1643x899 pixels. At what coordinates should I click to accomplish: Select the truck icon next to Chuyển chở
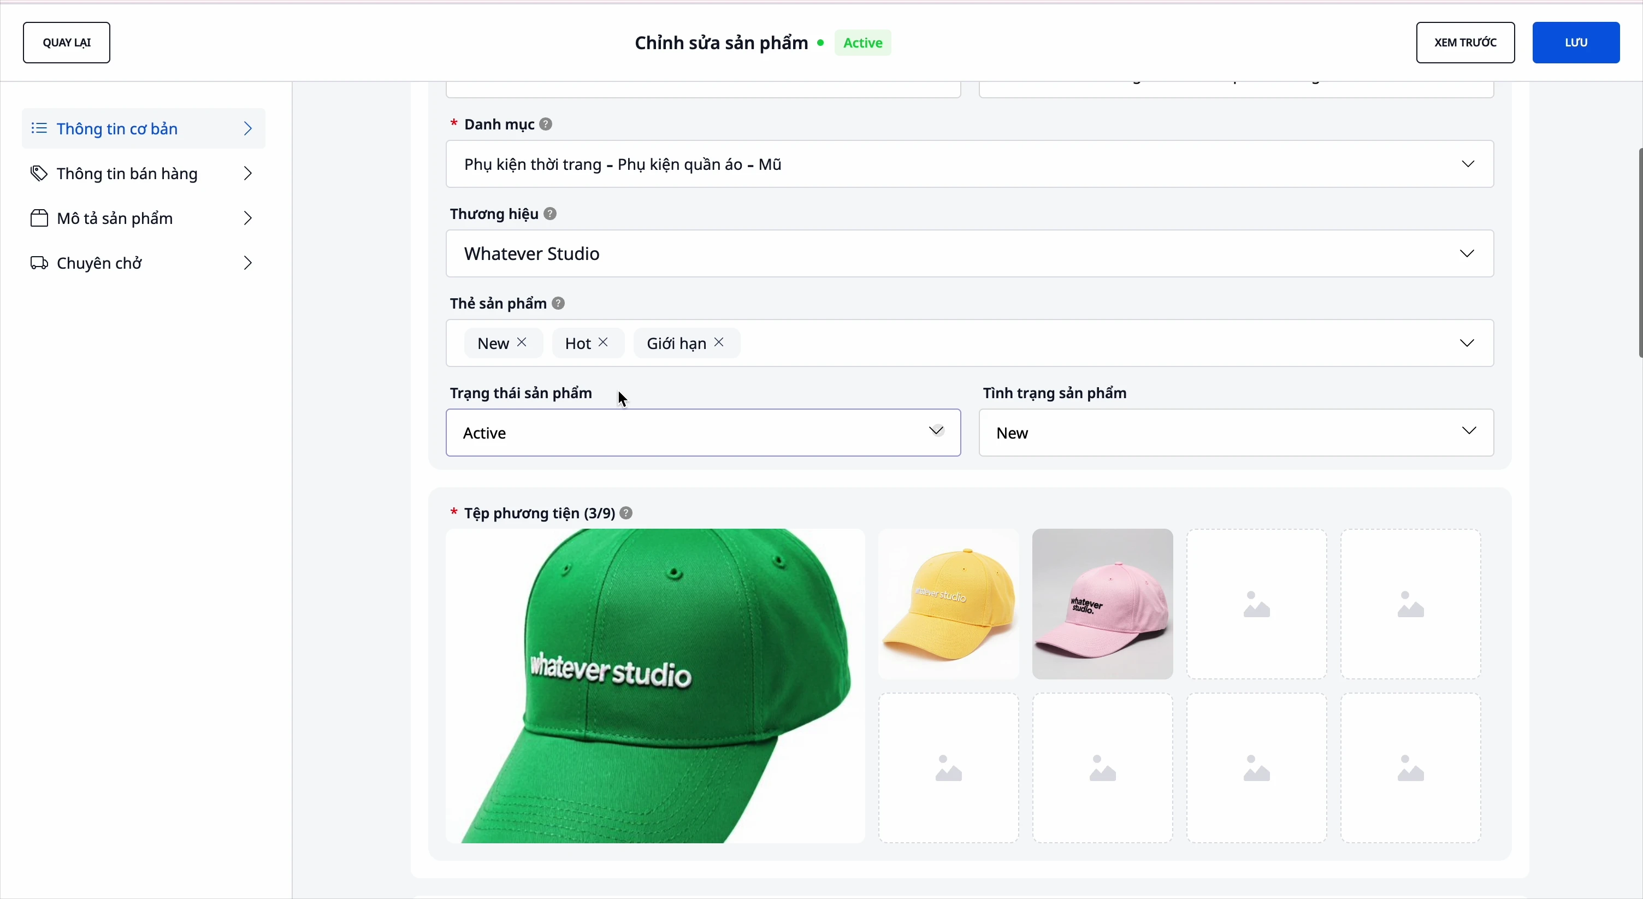tap(38, 263)
